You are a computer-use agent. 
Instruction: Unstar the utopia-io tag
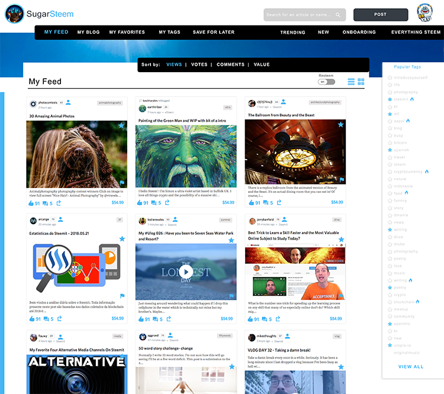pos(390,345)
